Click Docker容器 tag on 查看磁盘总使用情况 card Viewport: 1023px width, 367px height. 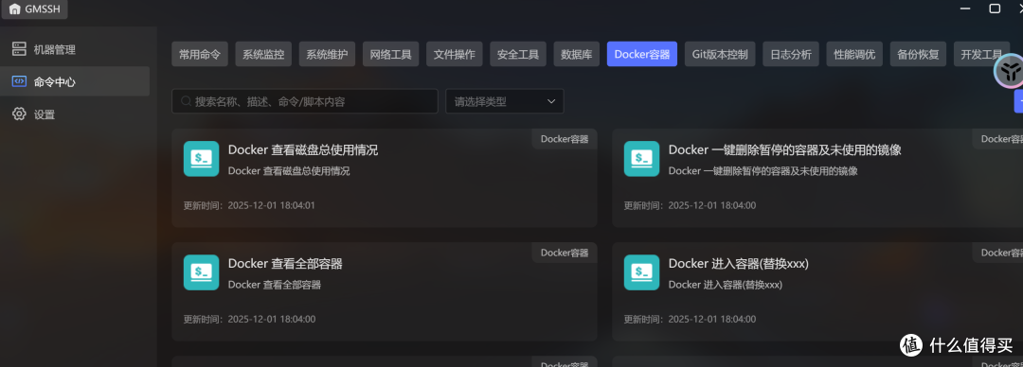click(x=565, y=139)
